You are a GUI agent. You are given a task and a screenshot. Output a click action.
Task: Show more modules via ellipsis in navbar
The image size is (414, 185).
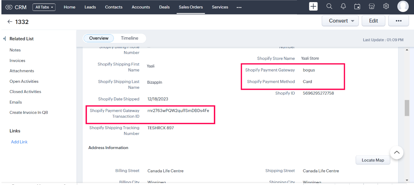point(239,7)
